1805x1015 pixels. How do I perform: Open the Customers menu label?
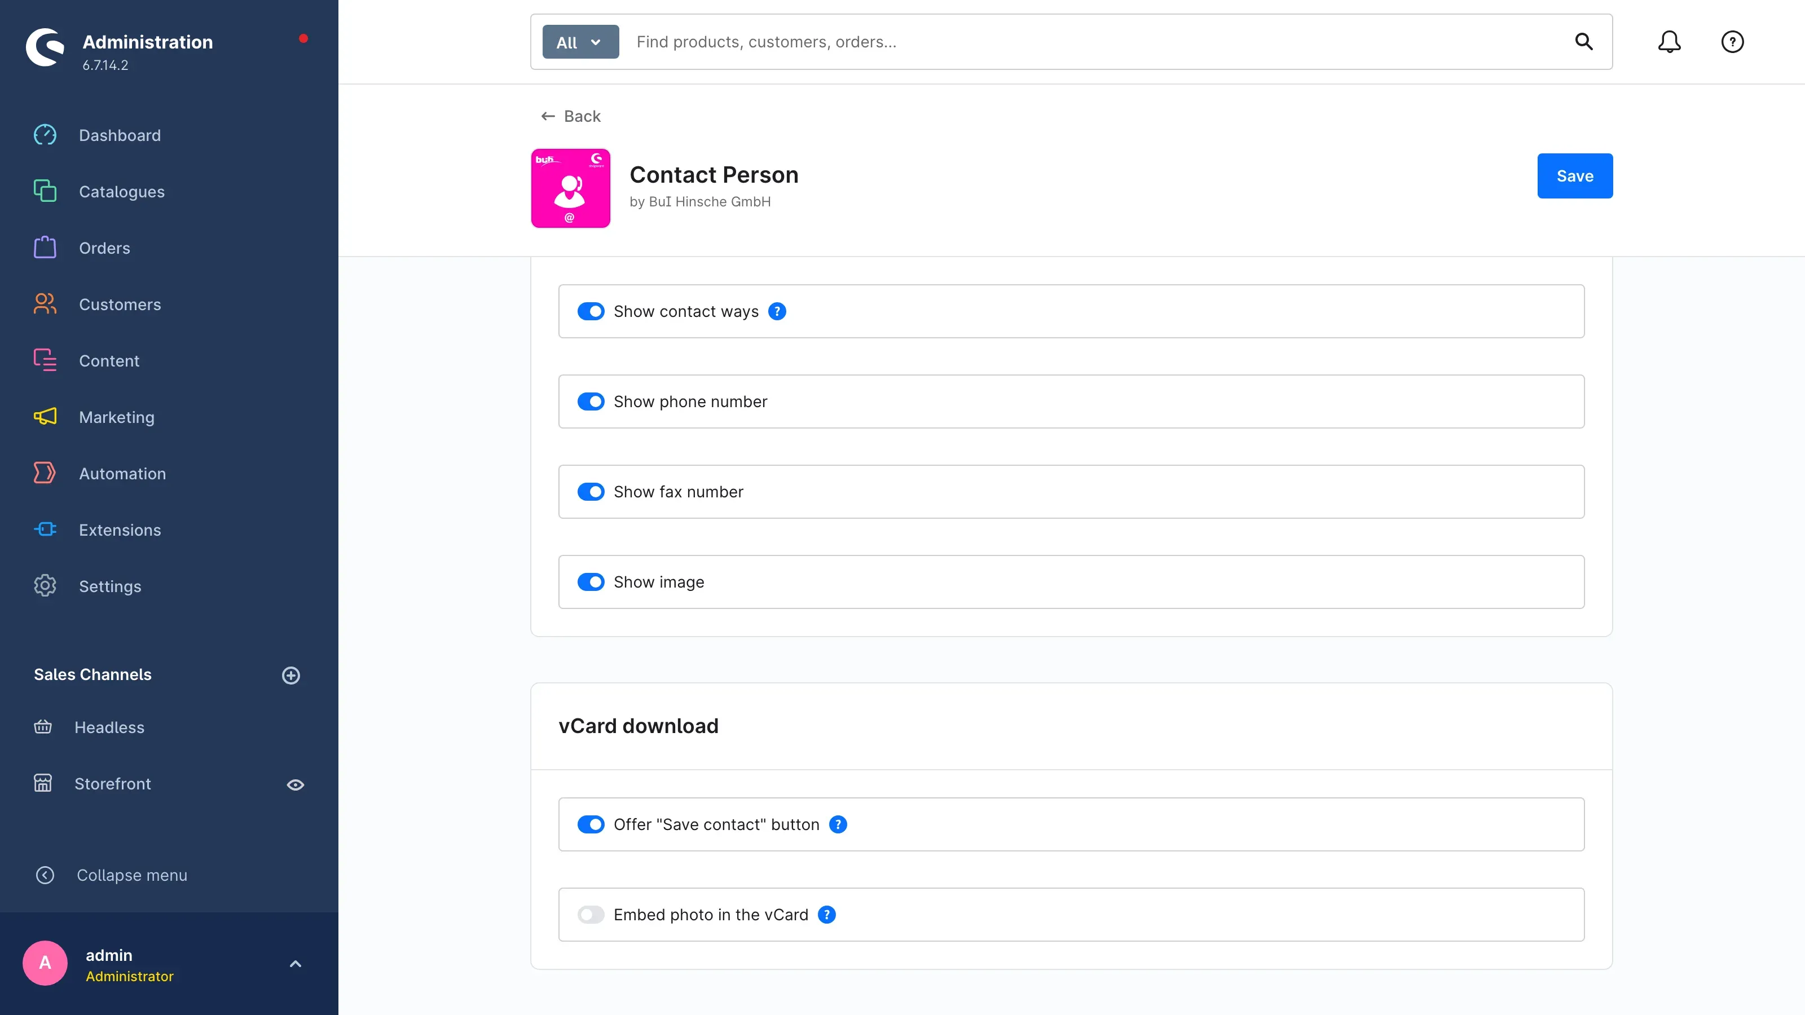tap(120, 304)
